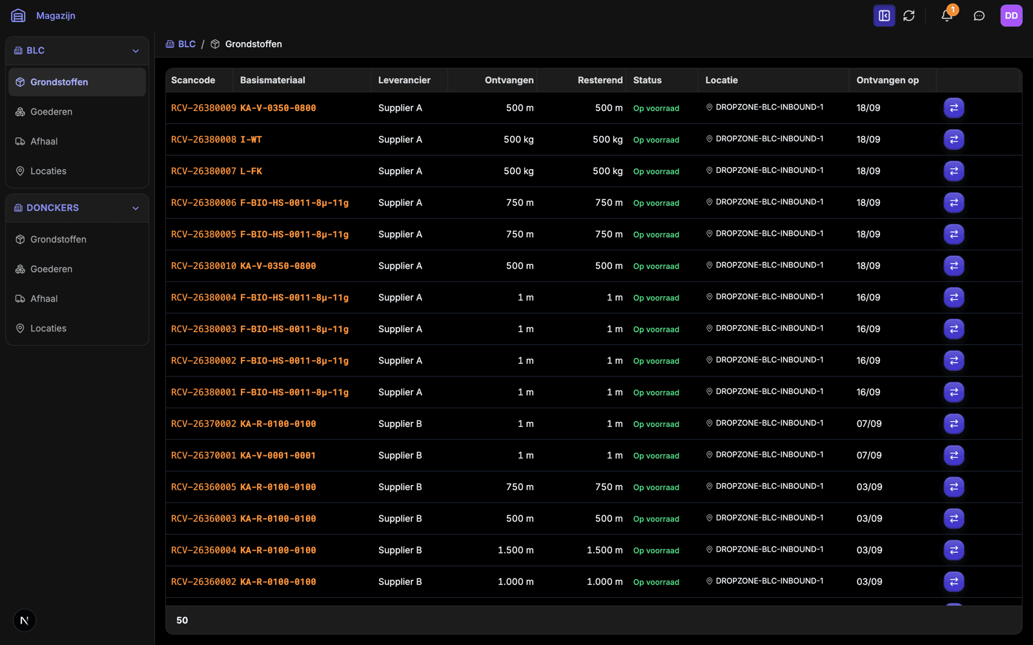Click transfer button for RCV-26380001
Image resolution: width=1033 pixels, height=645 pixels.
954,392
